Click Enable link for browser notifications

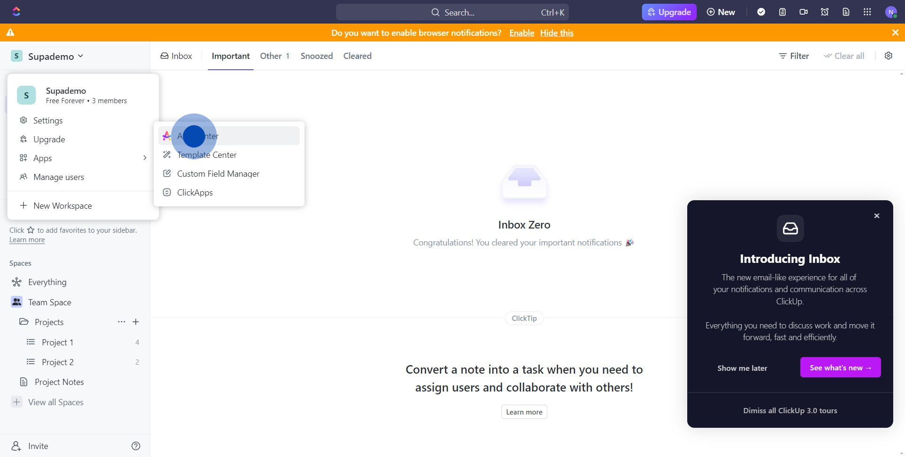point(522,33)
